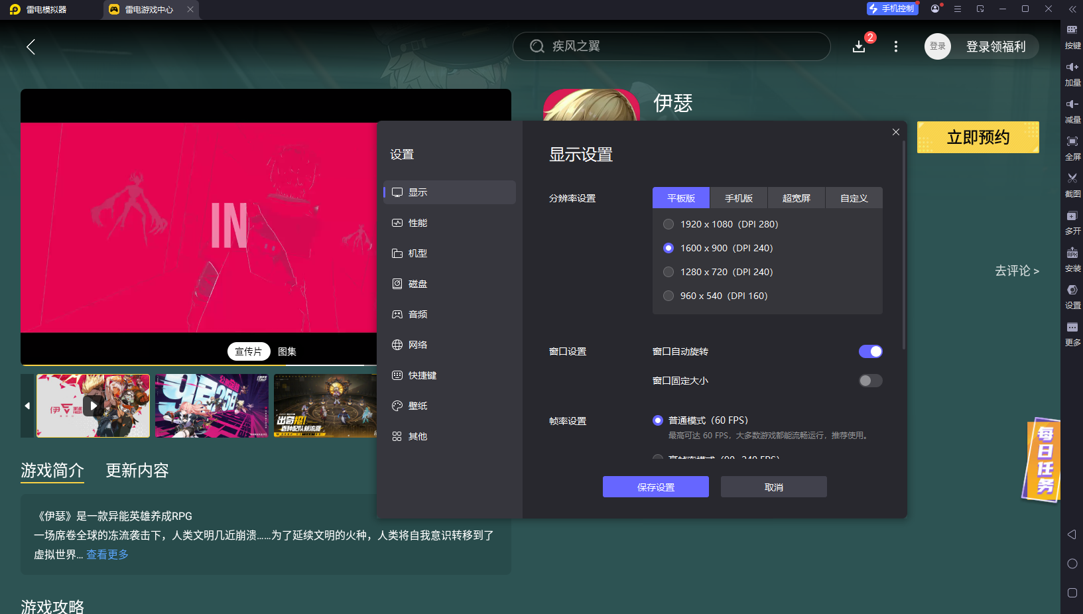Switch to 游戏简介 tab
Image resolution: width=1083 pixels, height=614 pixels.
(x=52, y=470)
